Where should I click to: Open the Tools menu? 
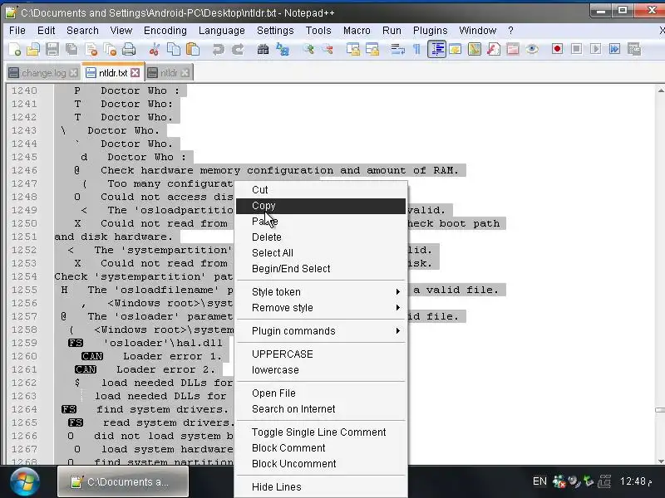pyautogui.click(x=318, y=31)
